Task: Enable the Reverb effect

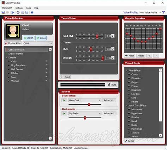Action: pos(129,102)
